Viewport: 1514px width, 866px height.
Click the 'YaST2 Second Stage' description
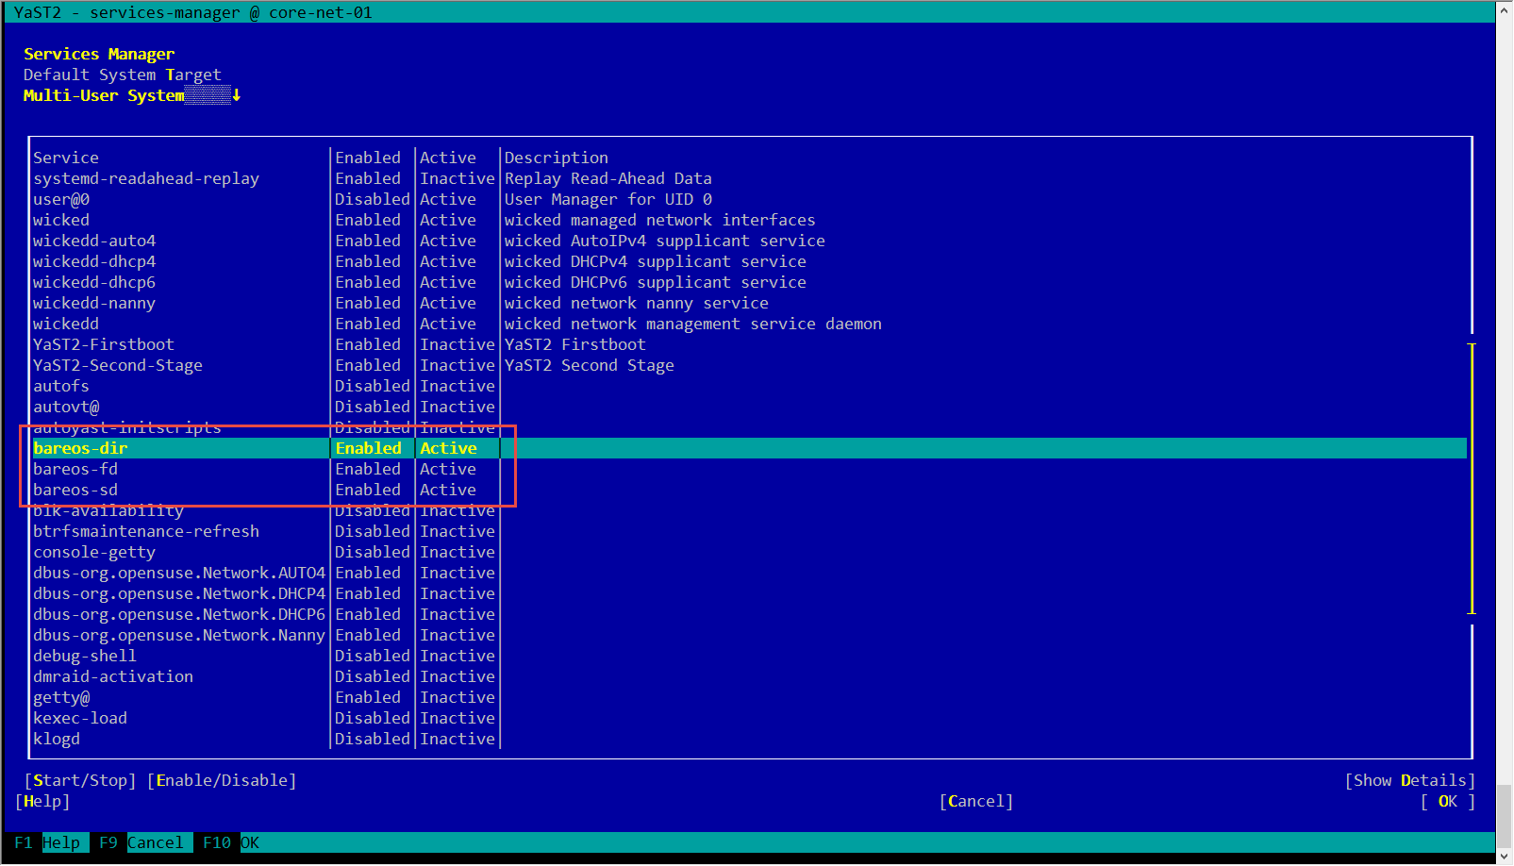point(590,365)
